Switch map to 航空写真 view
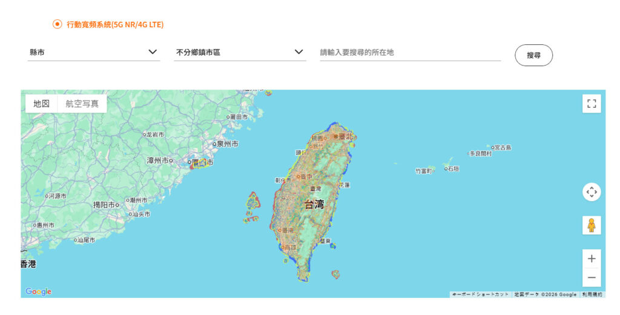 point(82,104)
